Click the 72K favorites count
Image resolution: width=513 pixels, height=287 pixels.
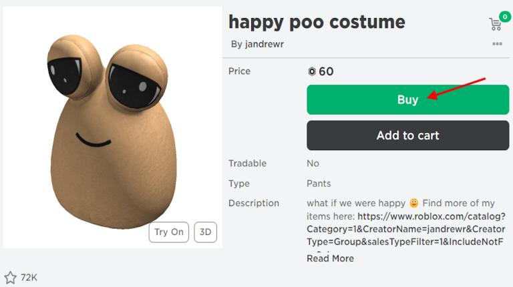(29, 277)
